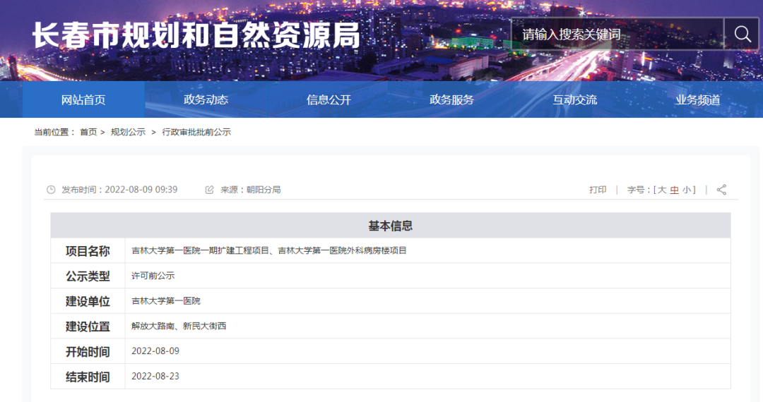Click the 建设单位 row label
Viewport: 763px width, 402px height.
click(x=88, y=302)
